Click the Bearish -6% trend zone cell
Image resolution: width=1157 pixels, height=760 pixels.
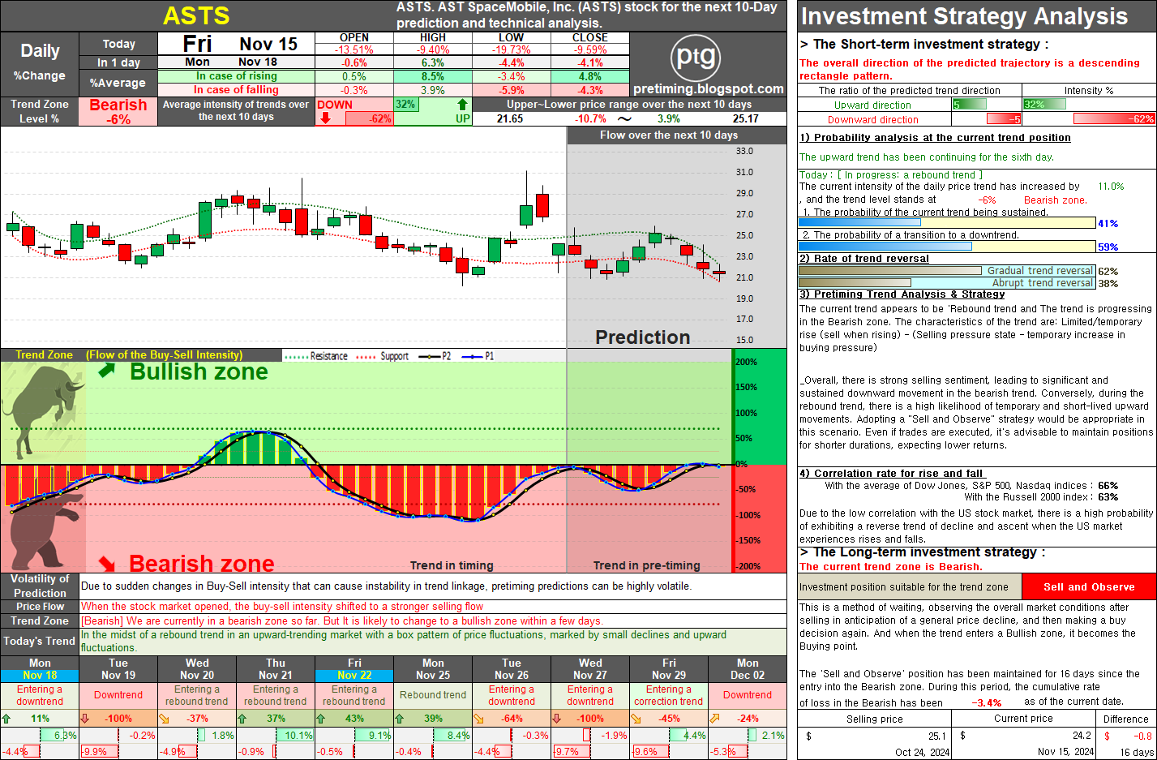118,111
